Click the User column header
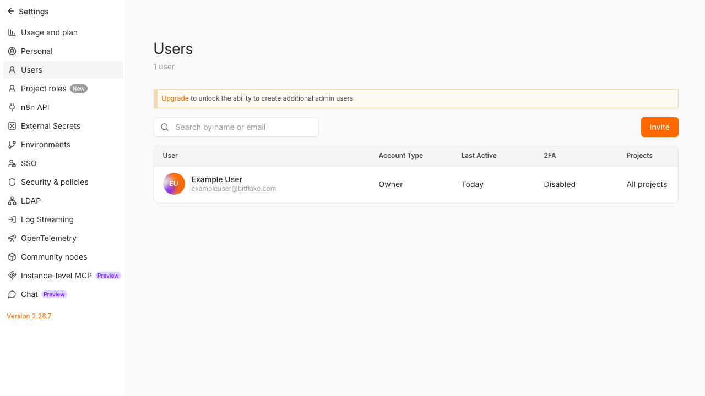 tap(170, 156)
